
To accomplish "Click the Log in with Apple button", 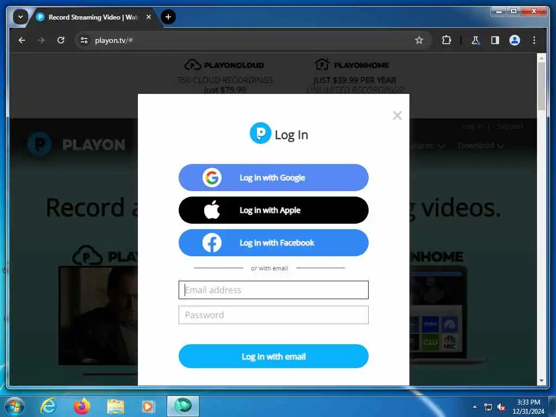I will 274,210.
